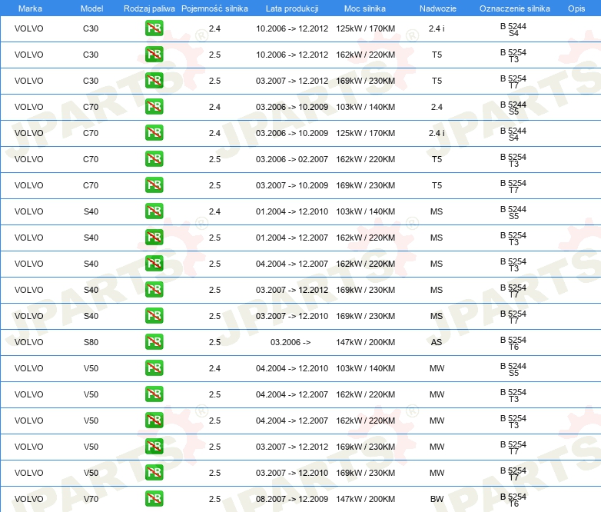601x512 pixels.
Task: Select the fuel icon in the V50 03.2007 -> 12.2010 row
Action: click(154, 473)
